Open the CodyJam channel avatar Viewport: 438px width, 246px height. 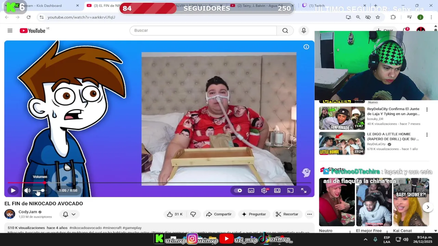tap(10, 214)
